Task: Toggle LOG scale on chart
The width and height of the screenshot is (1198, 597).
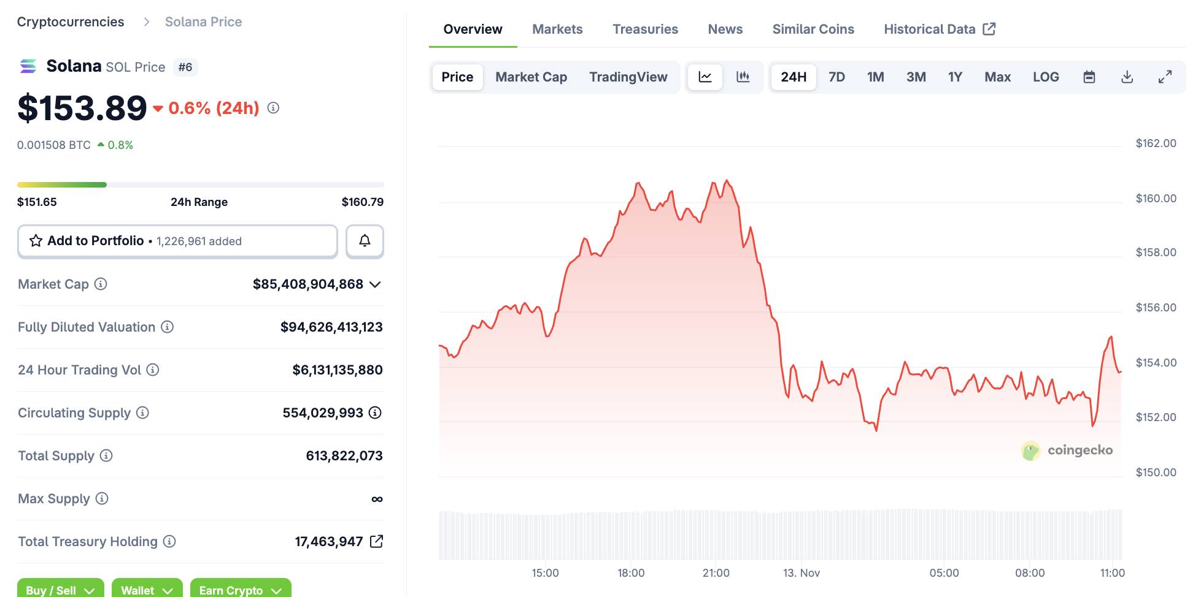Action: tap(1046, 77)
